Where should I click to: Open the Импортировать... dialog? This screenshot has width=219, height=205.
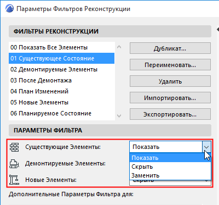170,98
